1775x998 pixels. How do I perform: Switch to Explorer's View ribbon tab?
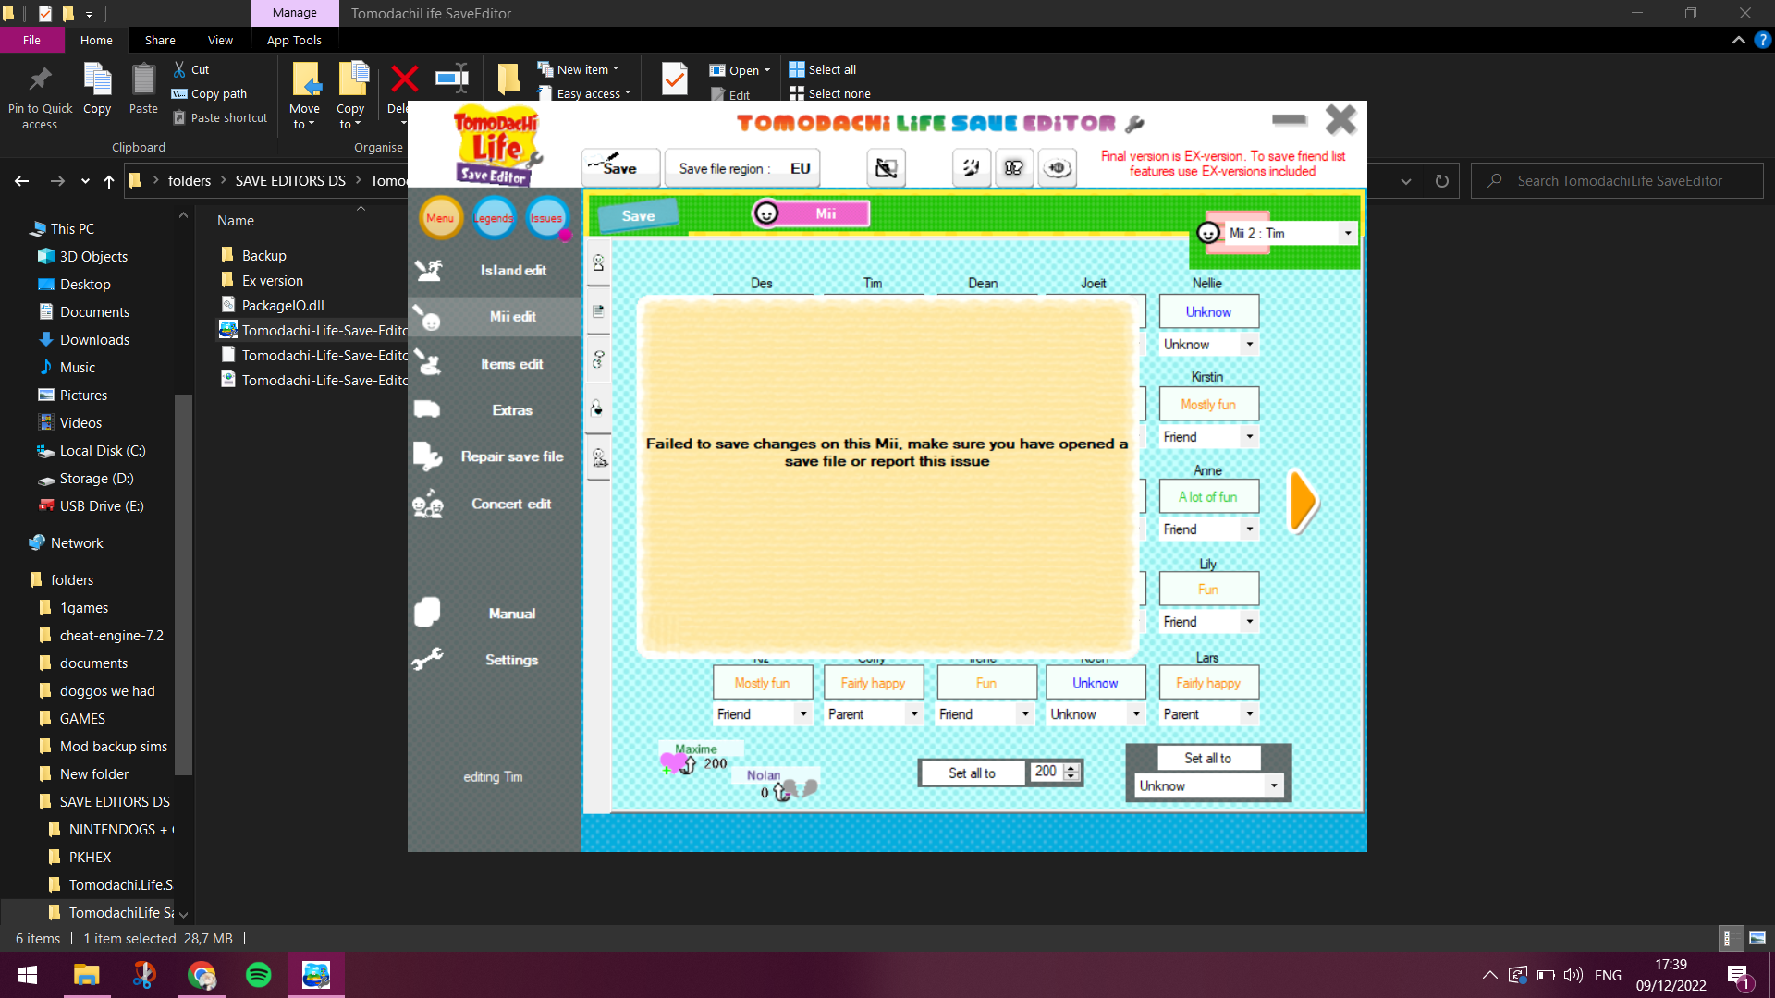[220, 40]
